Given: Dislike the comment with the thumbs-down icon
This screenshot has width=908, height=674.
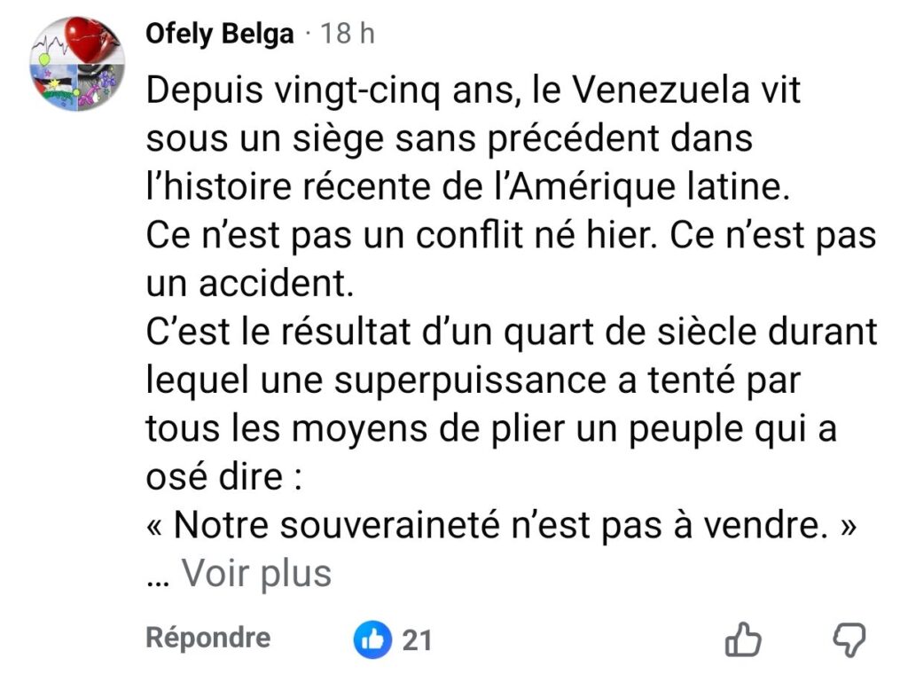Looking at the screenshot, I should point(846,639).
